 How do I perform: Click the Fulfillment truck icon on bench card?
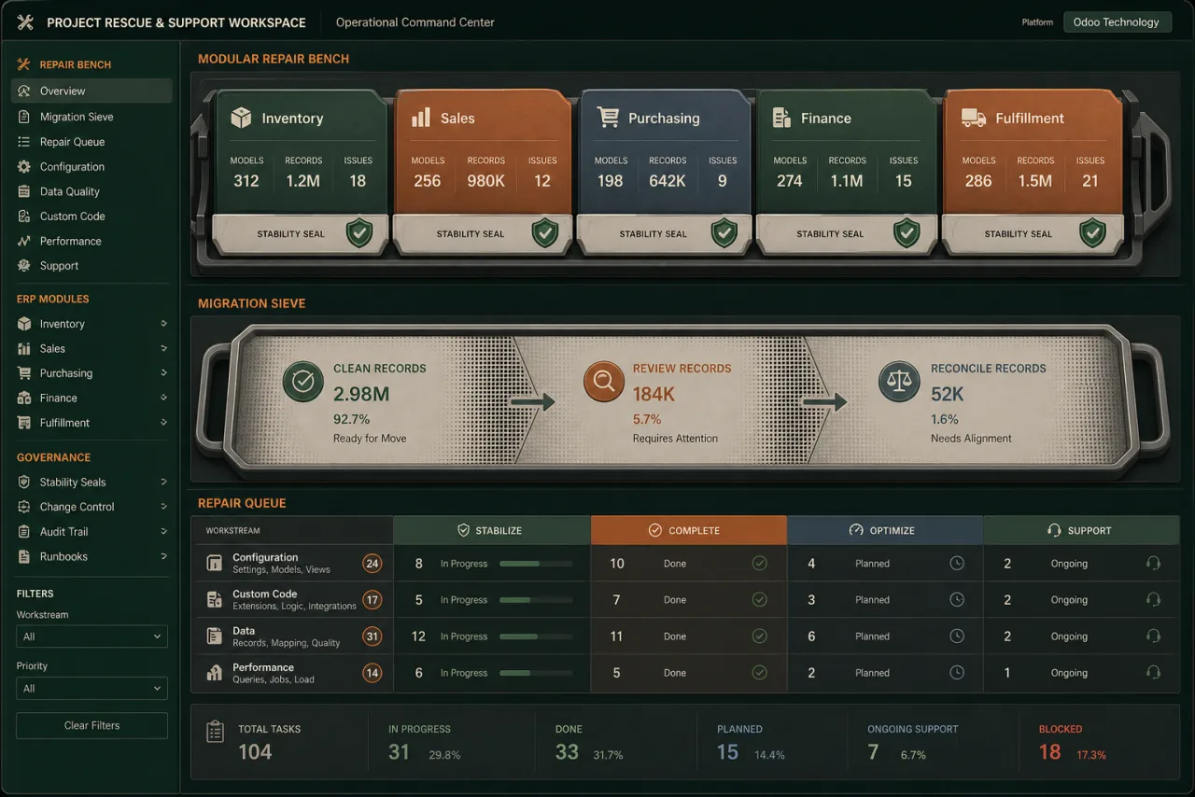point(974,118)
